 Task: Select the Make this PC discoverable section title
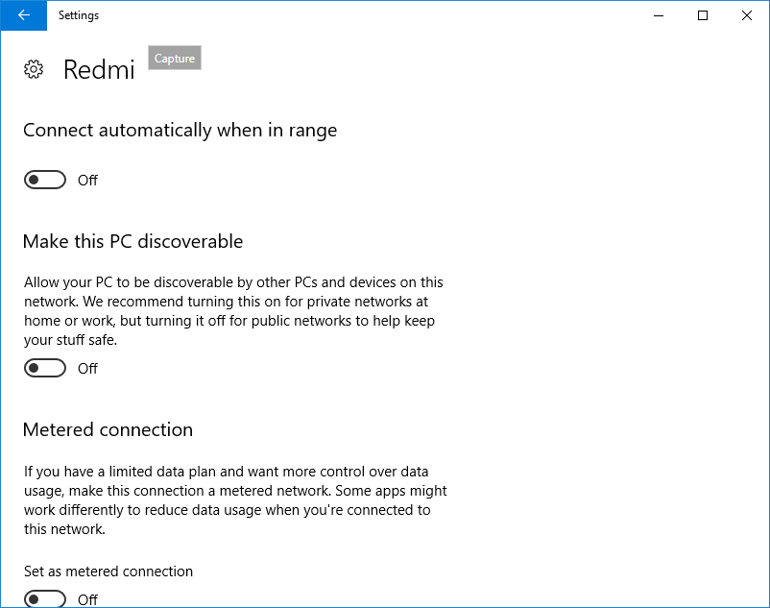click(x=132, y=241)
